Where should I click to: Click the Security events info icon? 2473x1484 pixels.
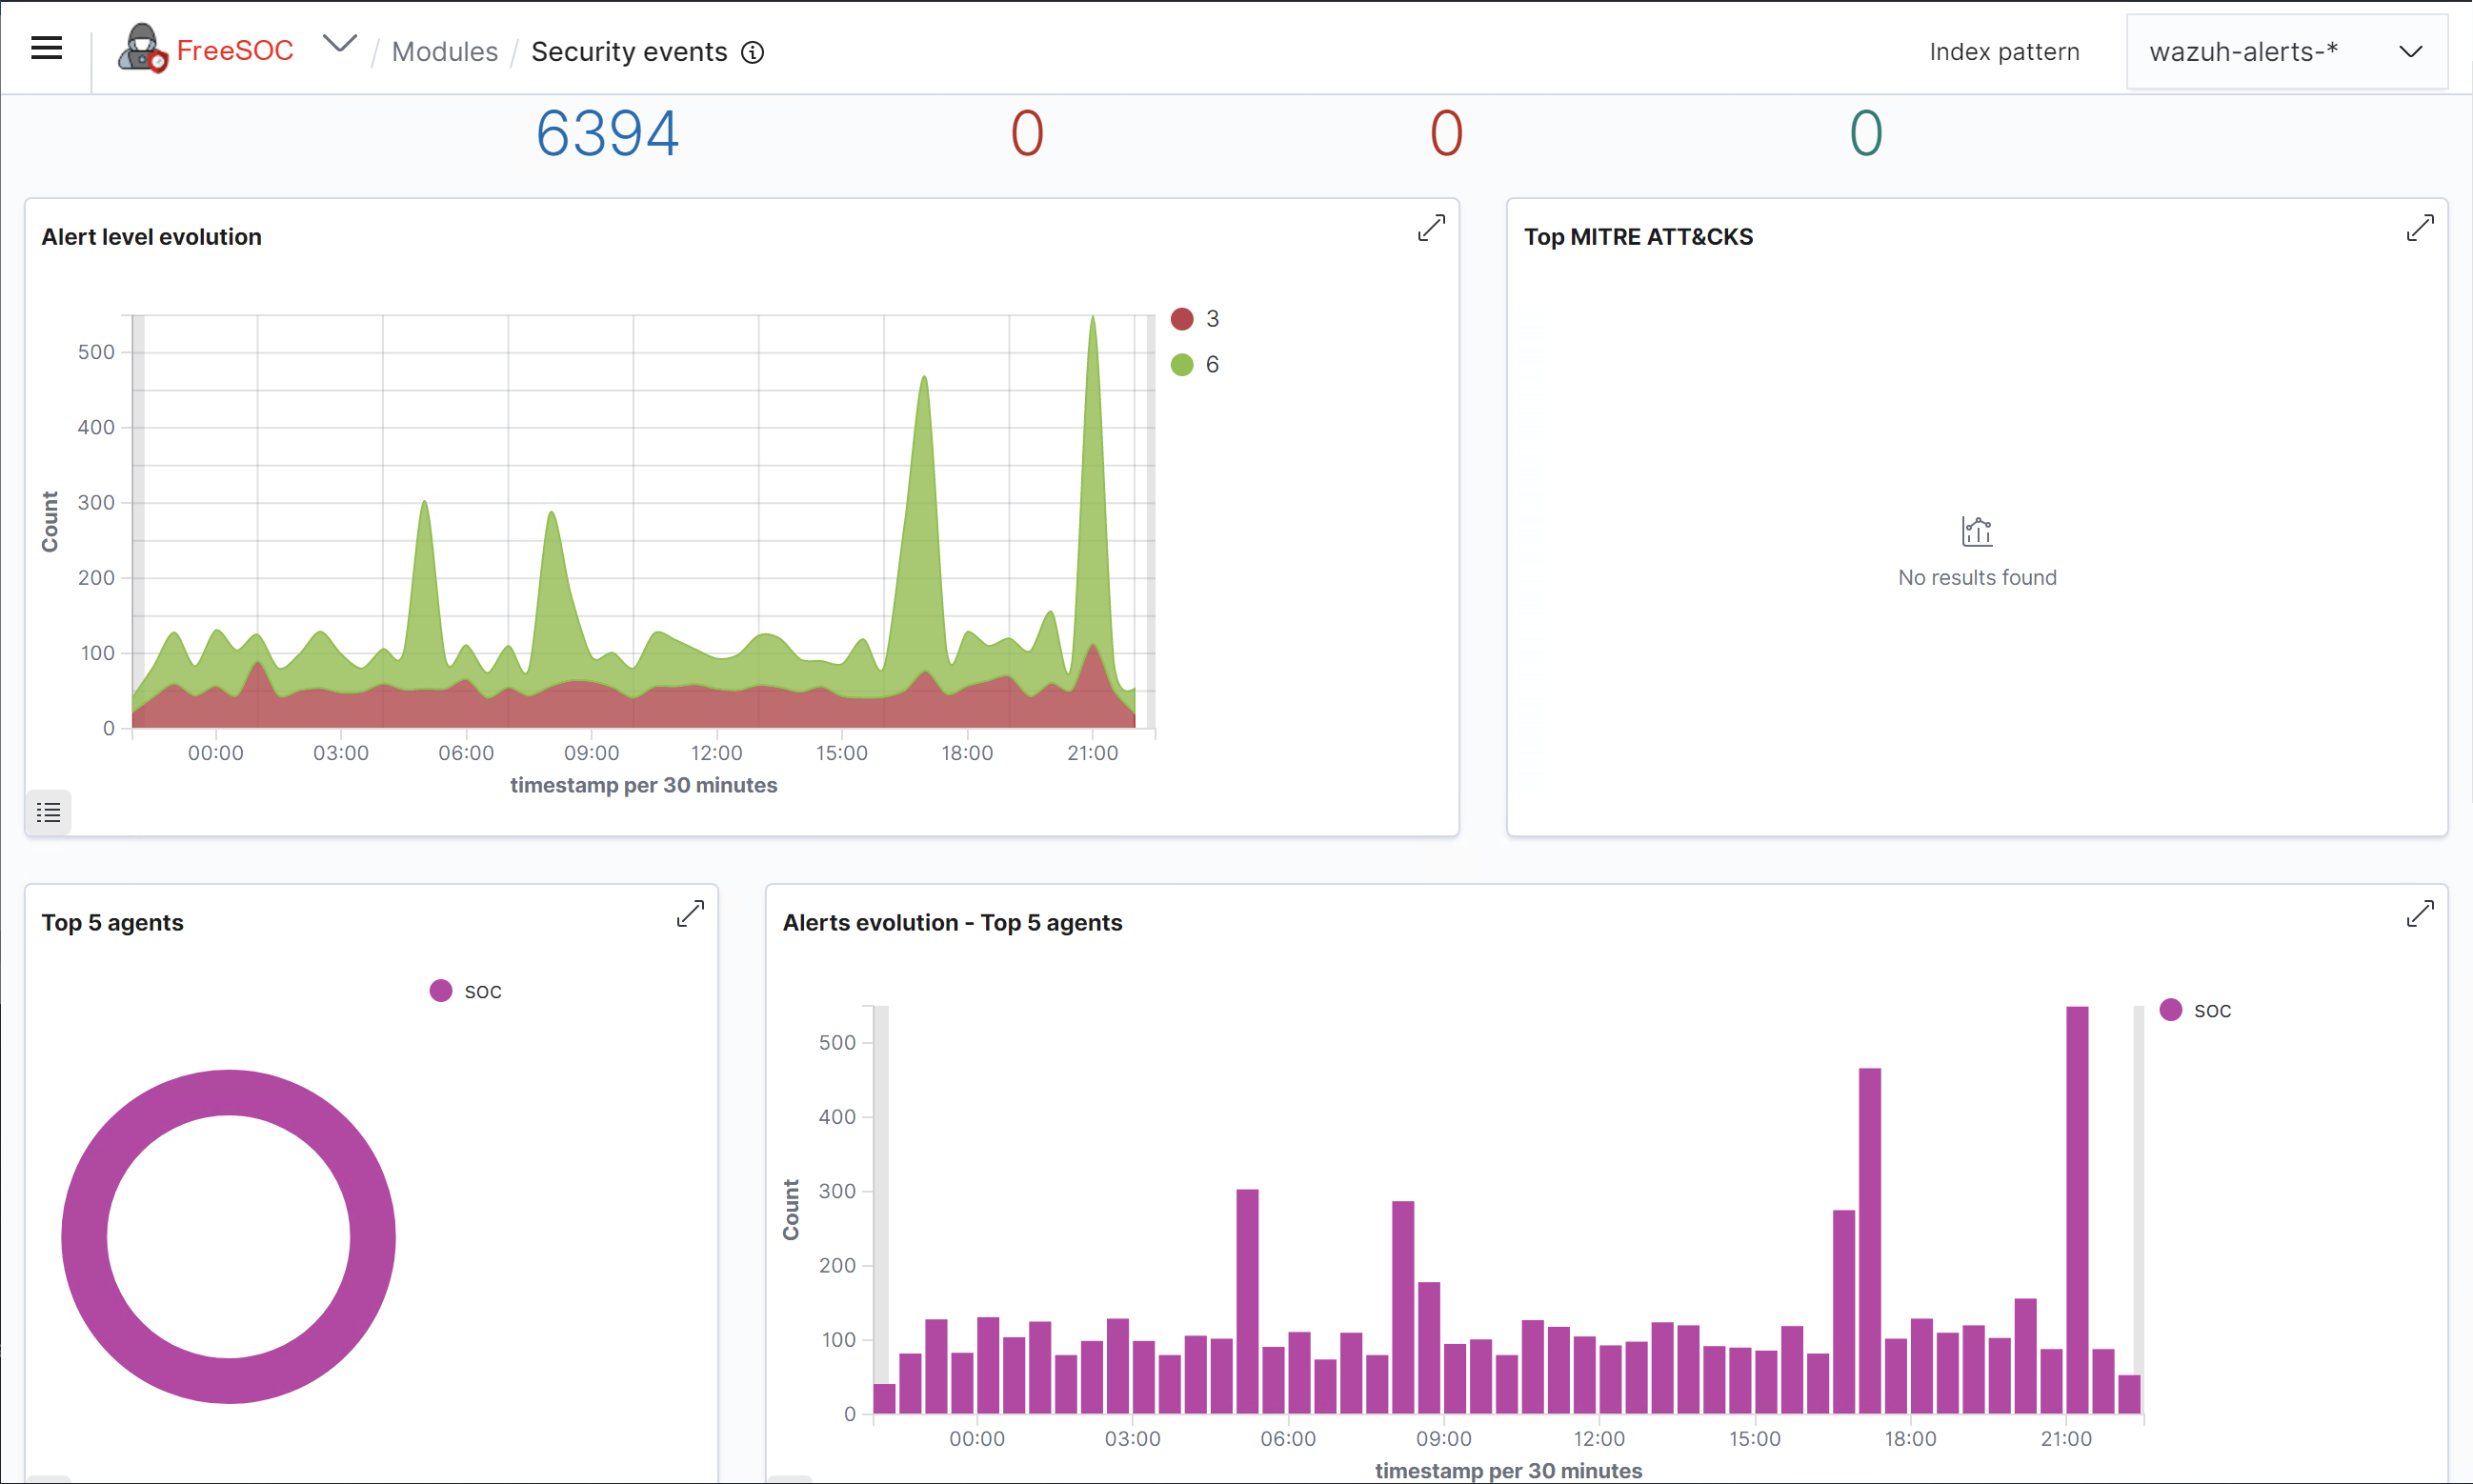(753, 52)
